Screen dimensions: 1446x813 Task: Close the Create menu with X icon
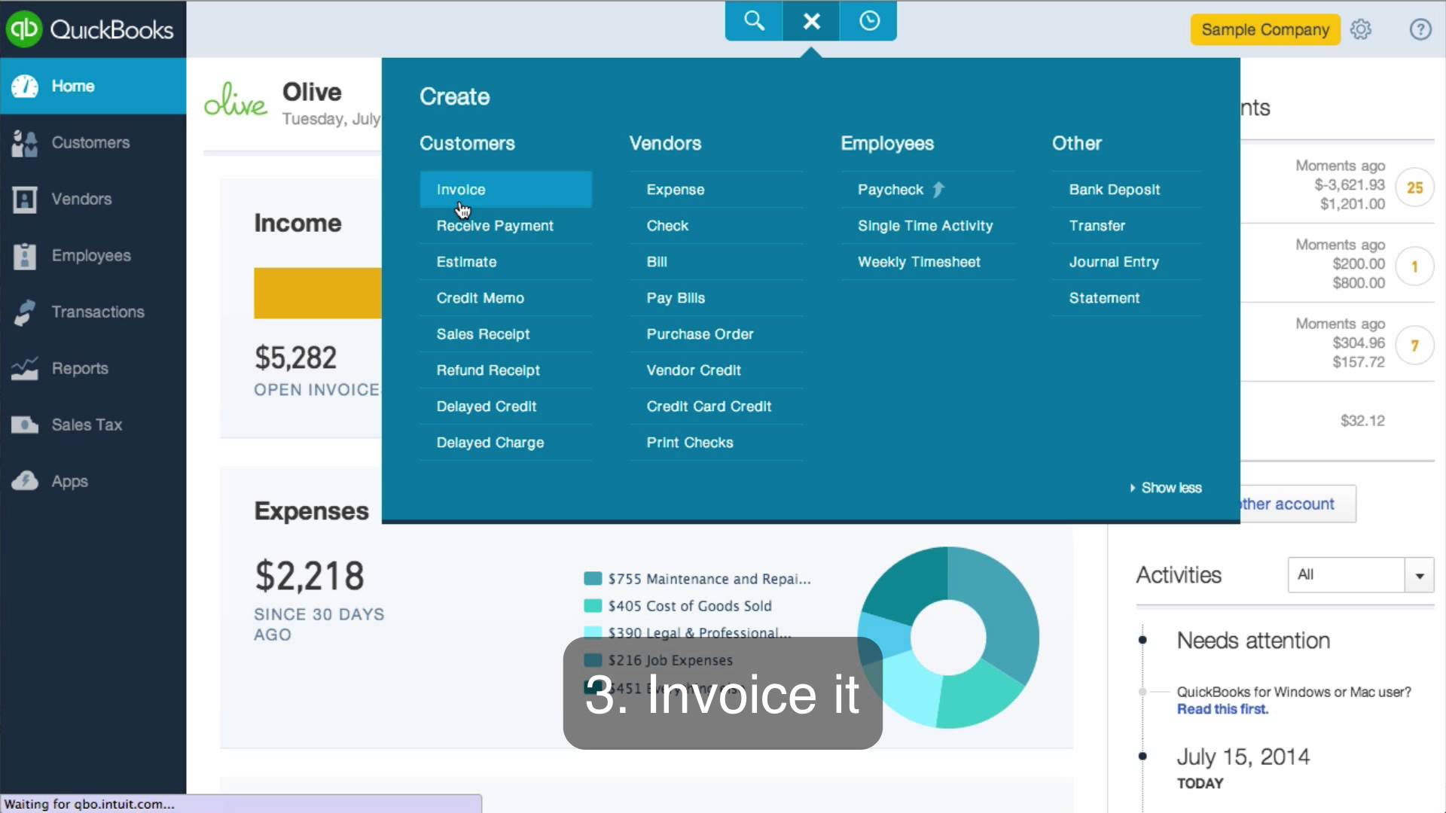point(811,20)
